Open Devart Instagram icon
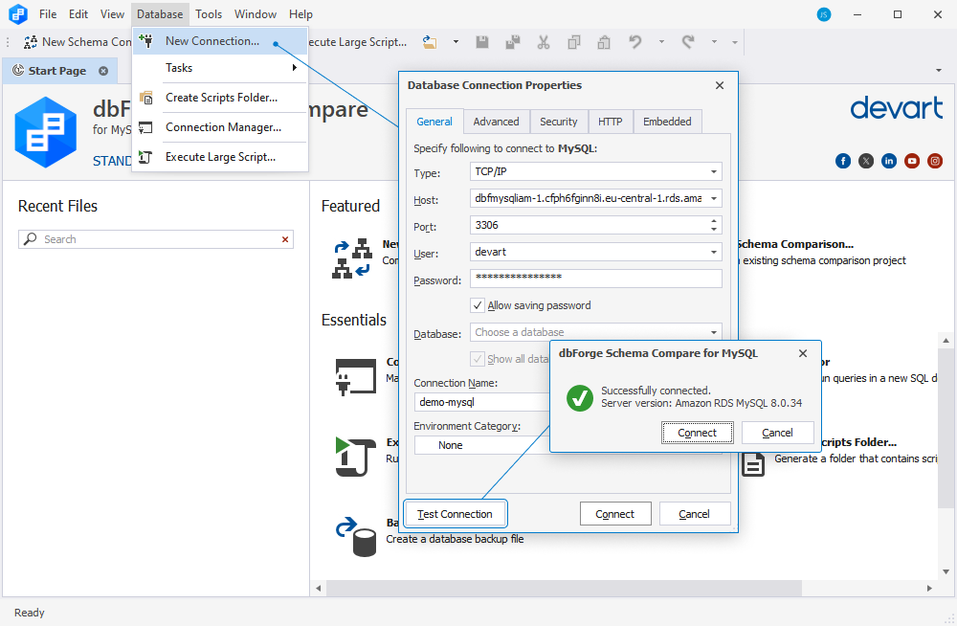The image size is (957, 626). [935, 161]
